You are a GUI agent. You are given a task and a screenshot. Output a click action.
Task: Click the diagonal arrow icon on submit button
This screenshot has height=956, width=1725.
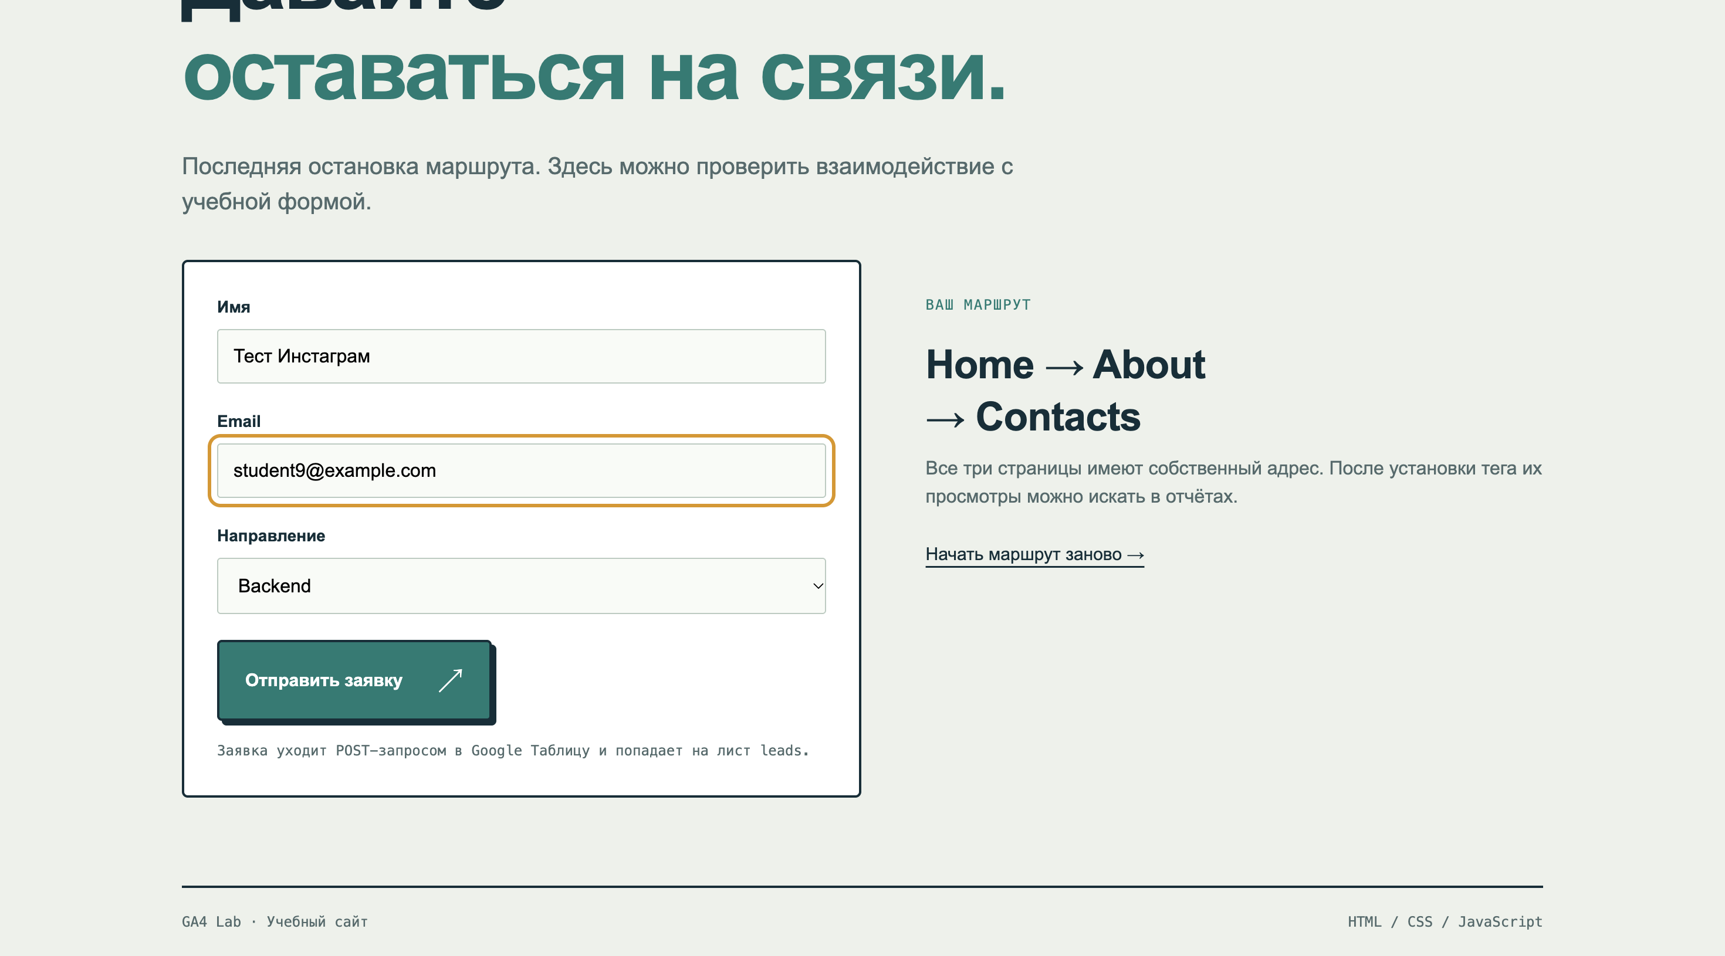(451, 680)
